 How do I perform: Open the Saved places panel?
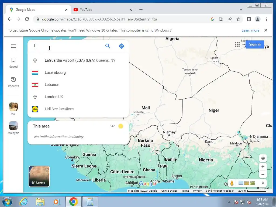click(13, 63)
